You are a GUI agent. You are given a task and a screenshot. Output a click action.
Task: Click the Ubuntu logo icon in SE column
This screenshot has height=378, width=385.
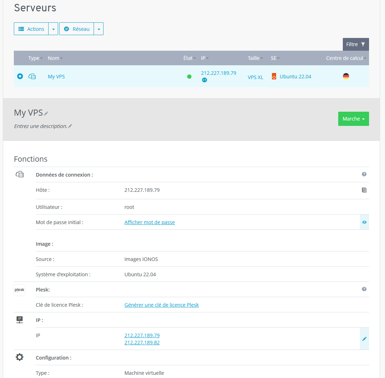tap(274, 76)
